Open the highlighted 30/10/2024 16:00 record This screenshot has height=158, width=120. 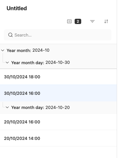pyautogui.click(x=58, y=93)
